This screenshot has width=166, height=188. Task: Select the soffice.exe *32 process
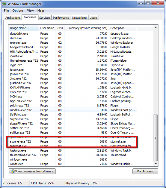coord(73,132)
